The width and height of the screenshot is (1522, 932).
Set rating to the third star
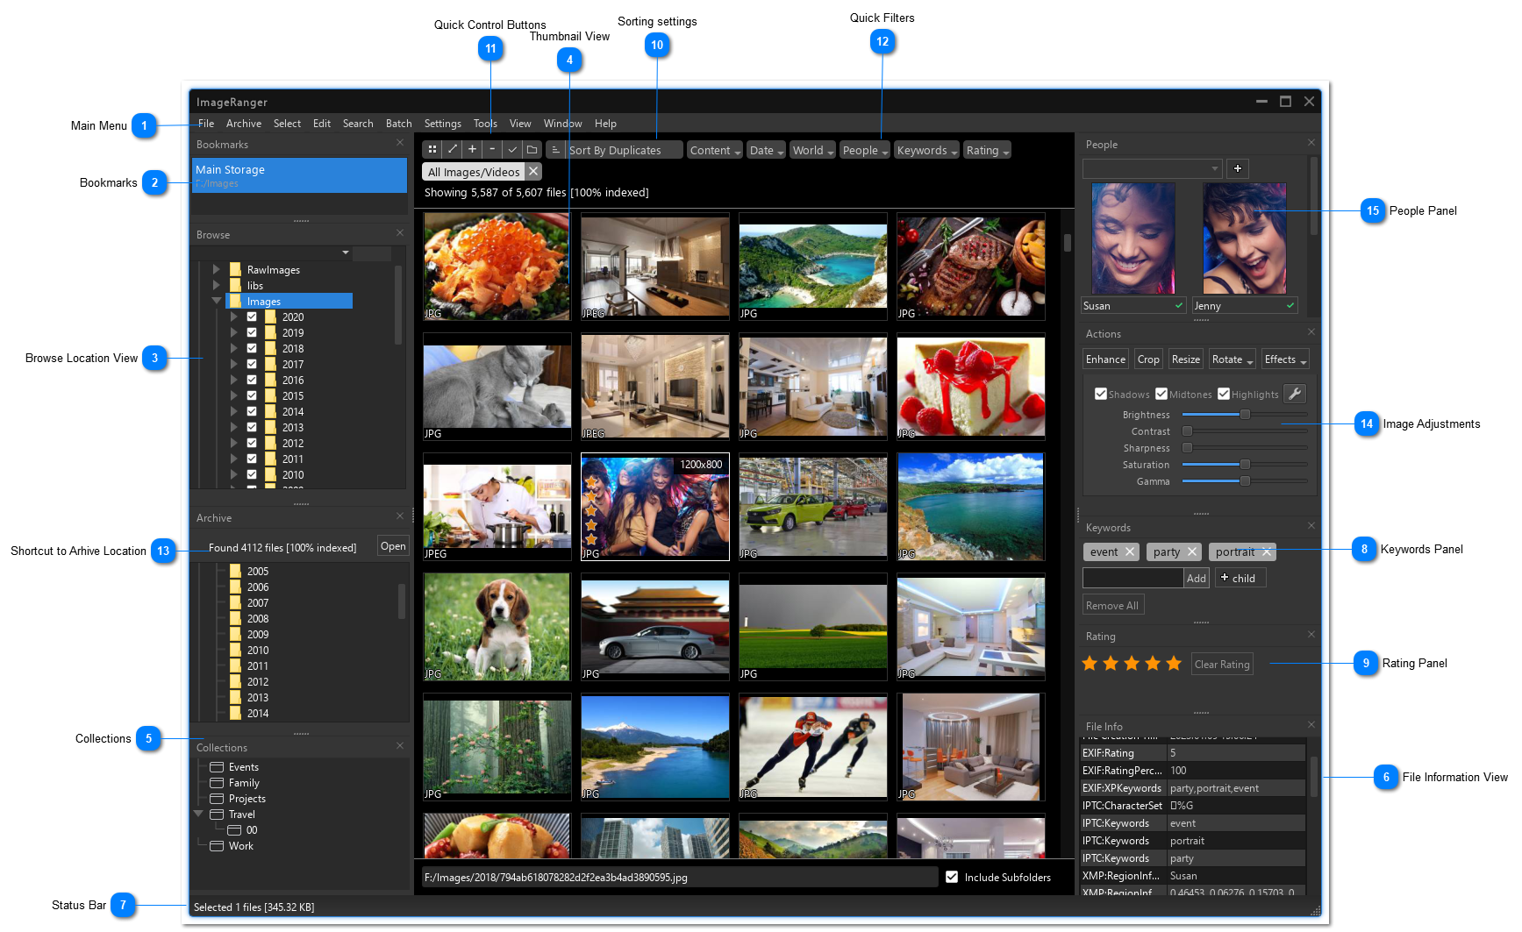(x=1132, y=664)
